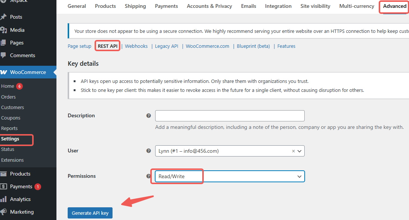
Task: Click the Posts pin icon in sidebar
Action: pyautogui.click(x=3, y=17)
